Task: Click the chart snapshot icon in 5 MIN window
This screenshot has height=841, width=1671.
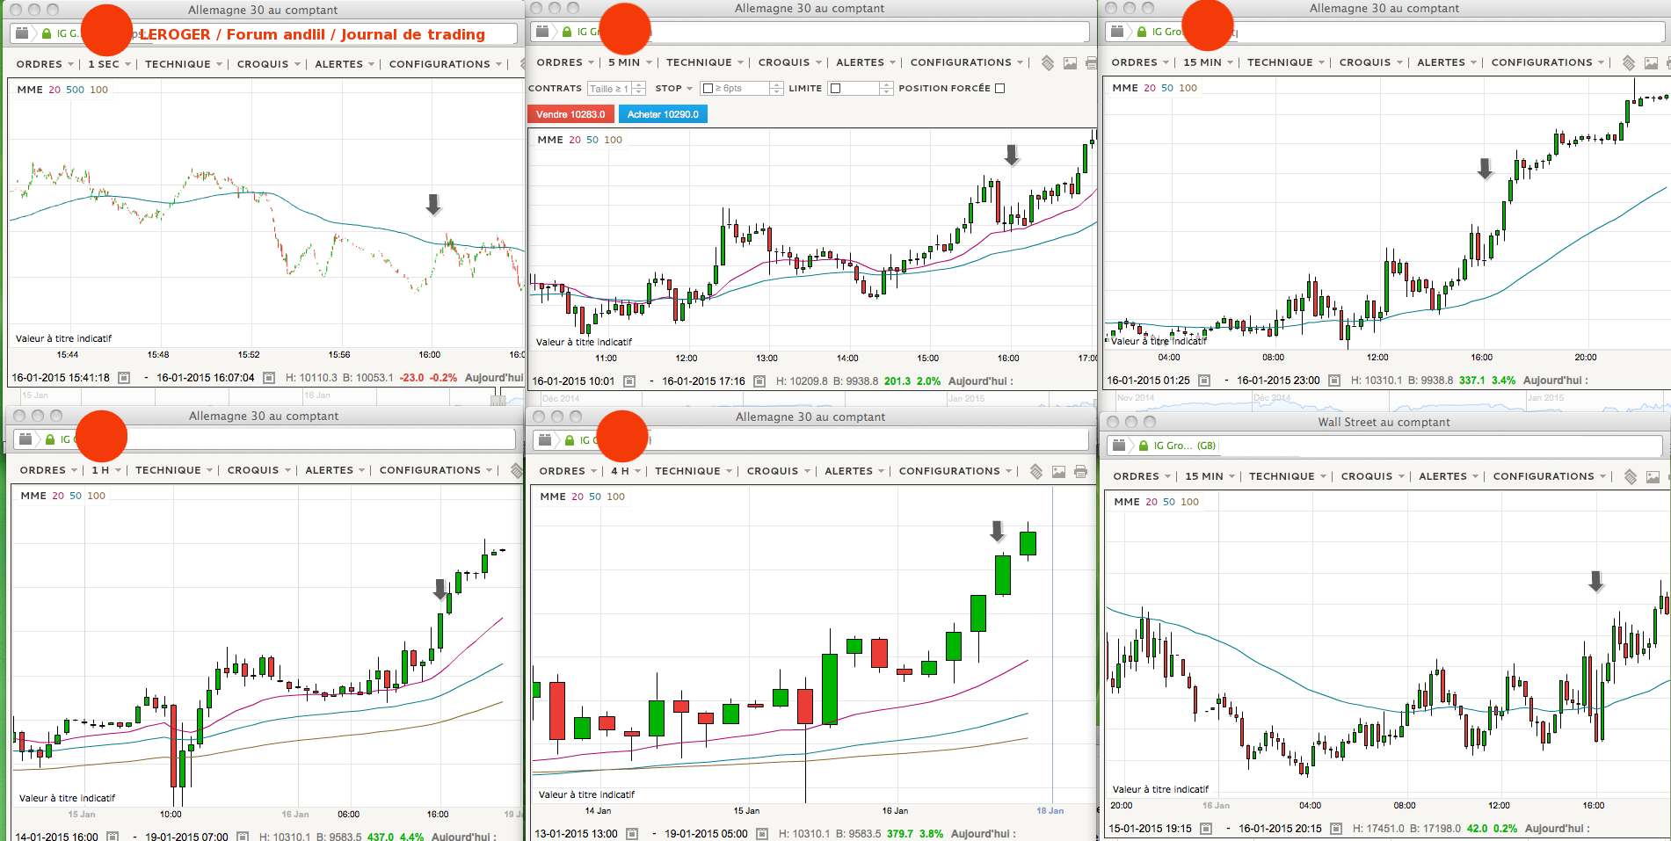Action: click(x=1070, y=63)
